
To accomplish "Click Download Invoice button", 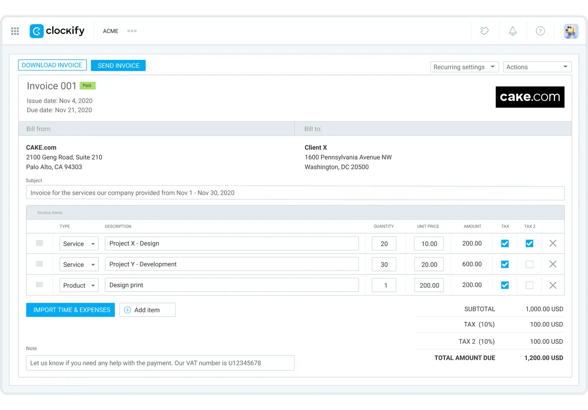I will [x=52, y=65].
